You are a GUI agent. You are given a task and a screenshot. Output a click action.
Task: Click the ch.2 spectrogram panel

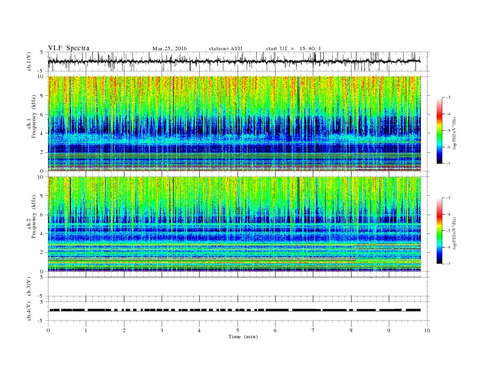pyautogui.click(x=234, y=224)
